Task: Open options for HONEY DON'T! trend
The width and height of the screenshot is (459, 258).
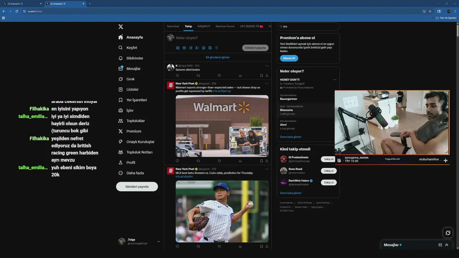Action: tap(335, 80)
